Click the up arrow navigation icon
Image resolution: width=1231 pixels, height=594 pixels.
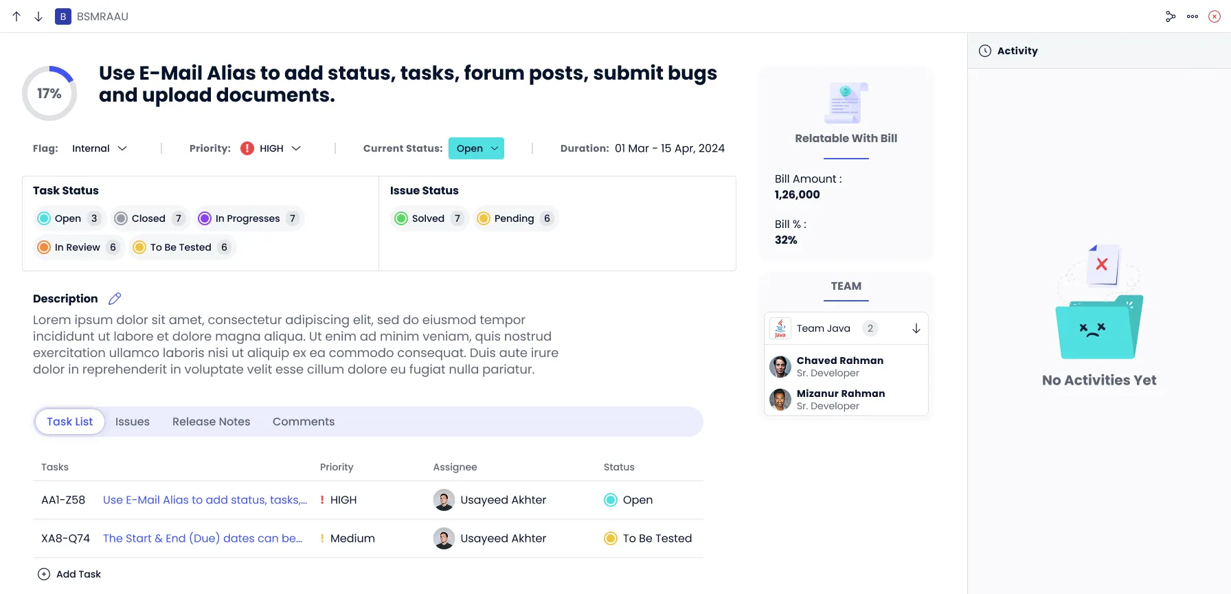tap(16, 16)
